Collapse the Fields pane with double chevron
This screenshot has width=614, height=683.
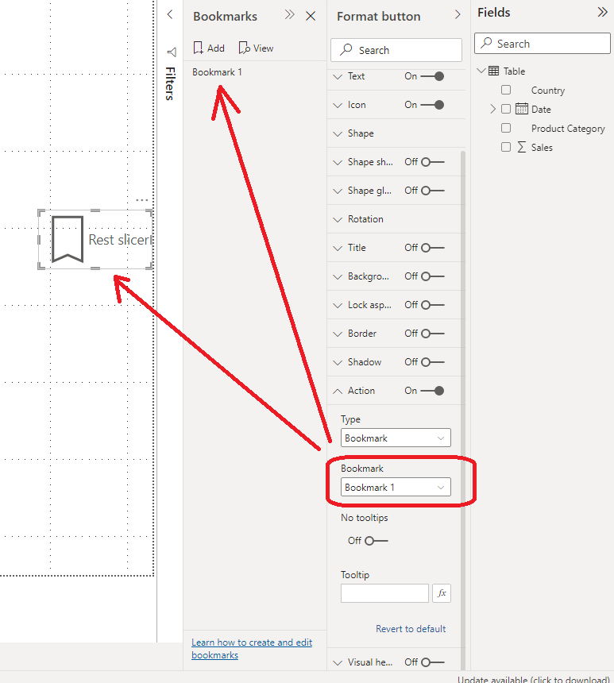point(602,12)
